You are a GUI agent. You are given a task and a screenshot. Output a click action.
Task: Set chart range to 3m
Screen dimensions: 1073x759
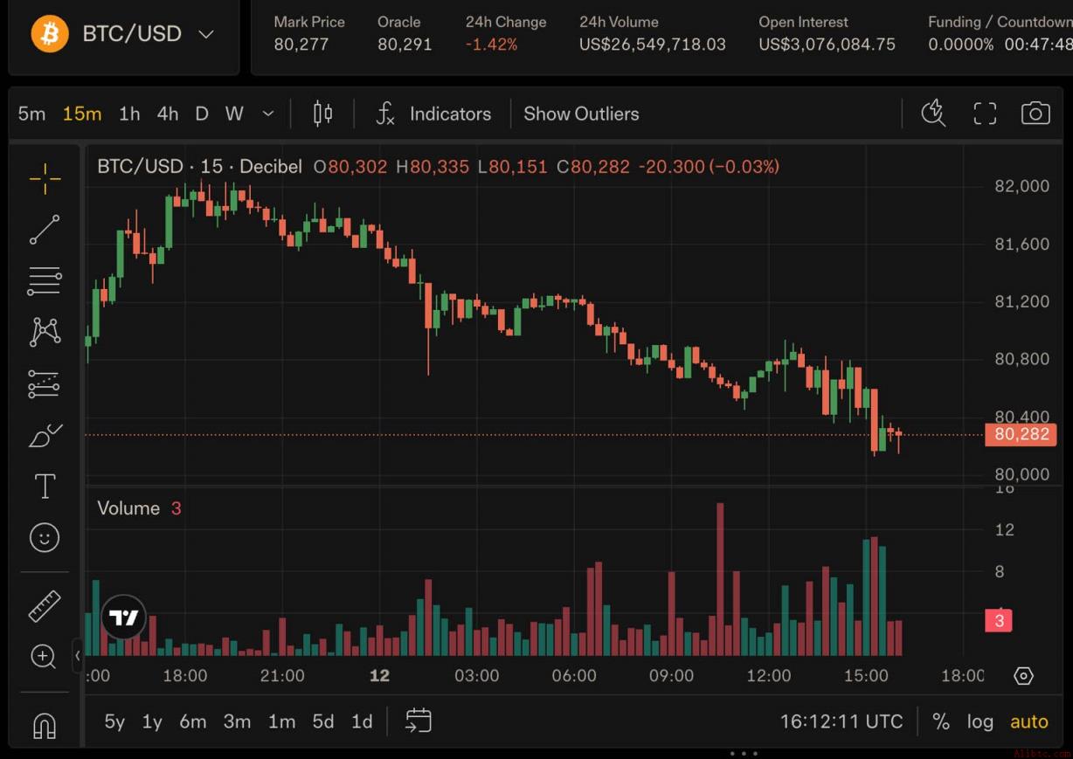[x=237, y=721]
